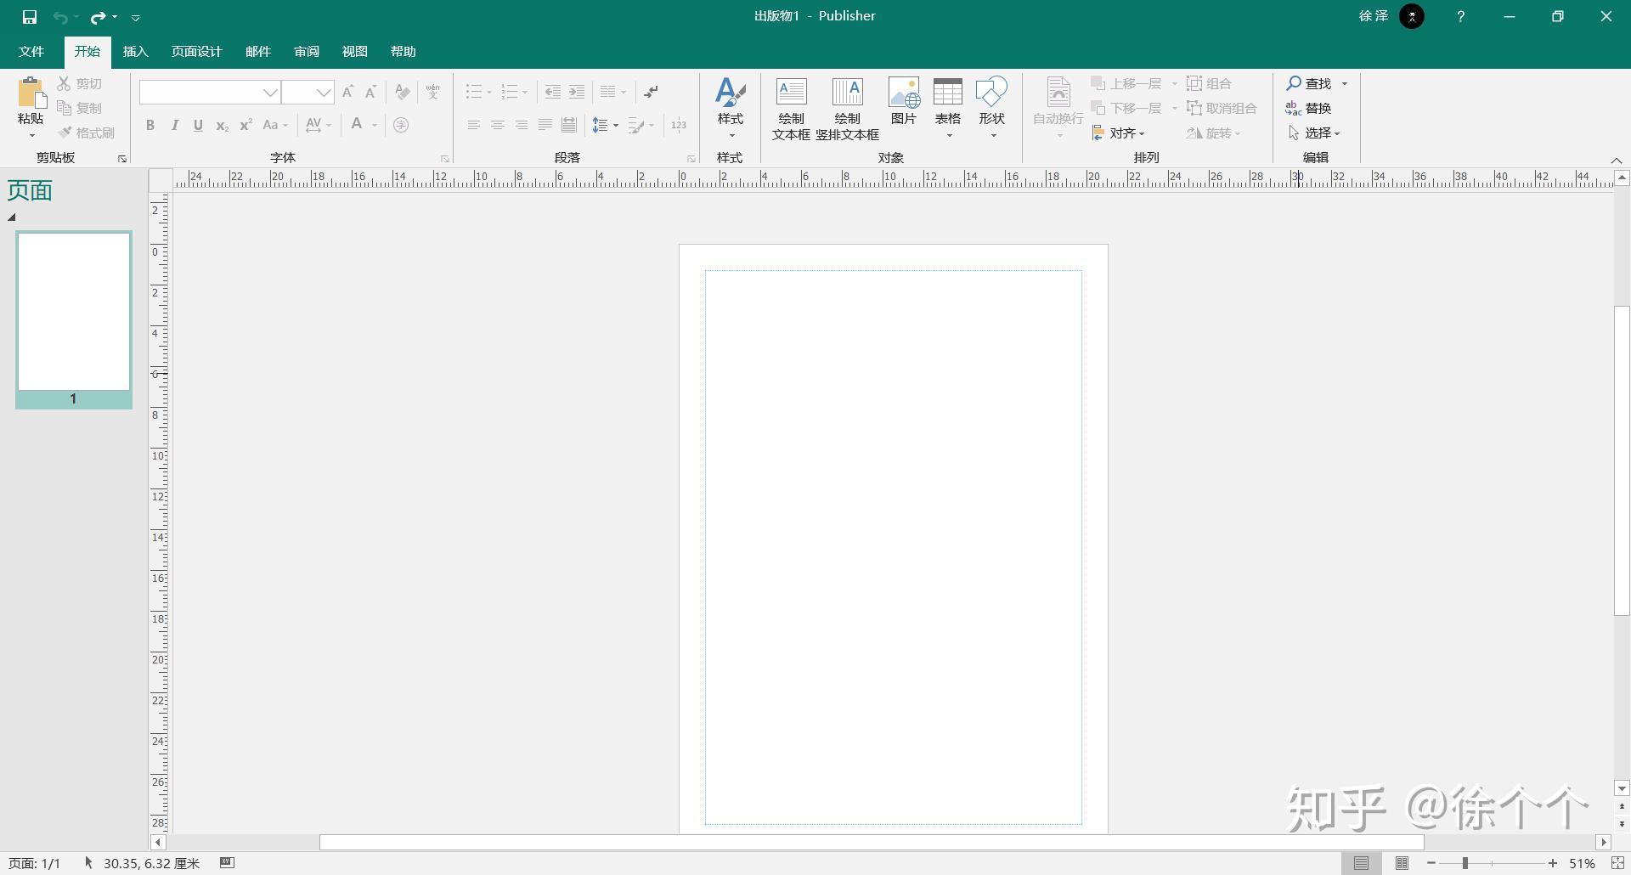This screenshot has width=1631, height=875.
Task: Open the 表格 table tool
Action: (948, 107)
